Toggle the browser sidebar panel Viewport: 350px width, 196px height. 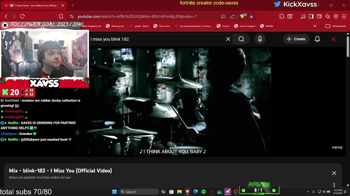(311, 16)
